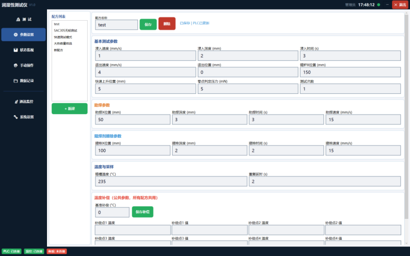Image resolution: width=410 pixels, height=256 pixels.
Task: Pick the '大热容量样品' recipe
Action: 70,44
